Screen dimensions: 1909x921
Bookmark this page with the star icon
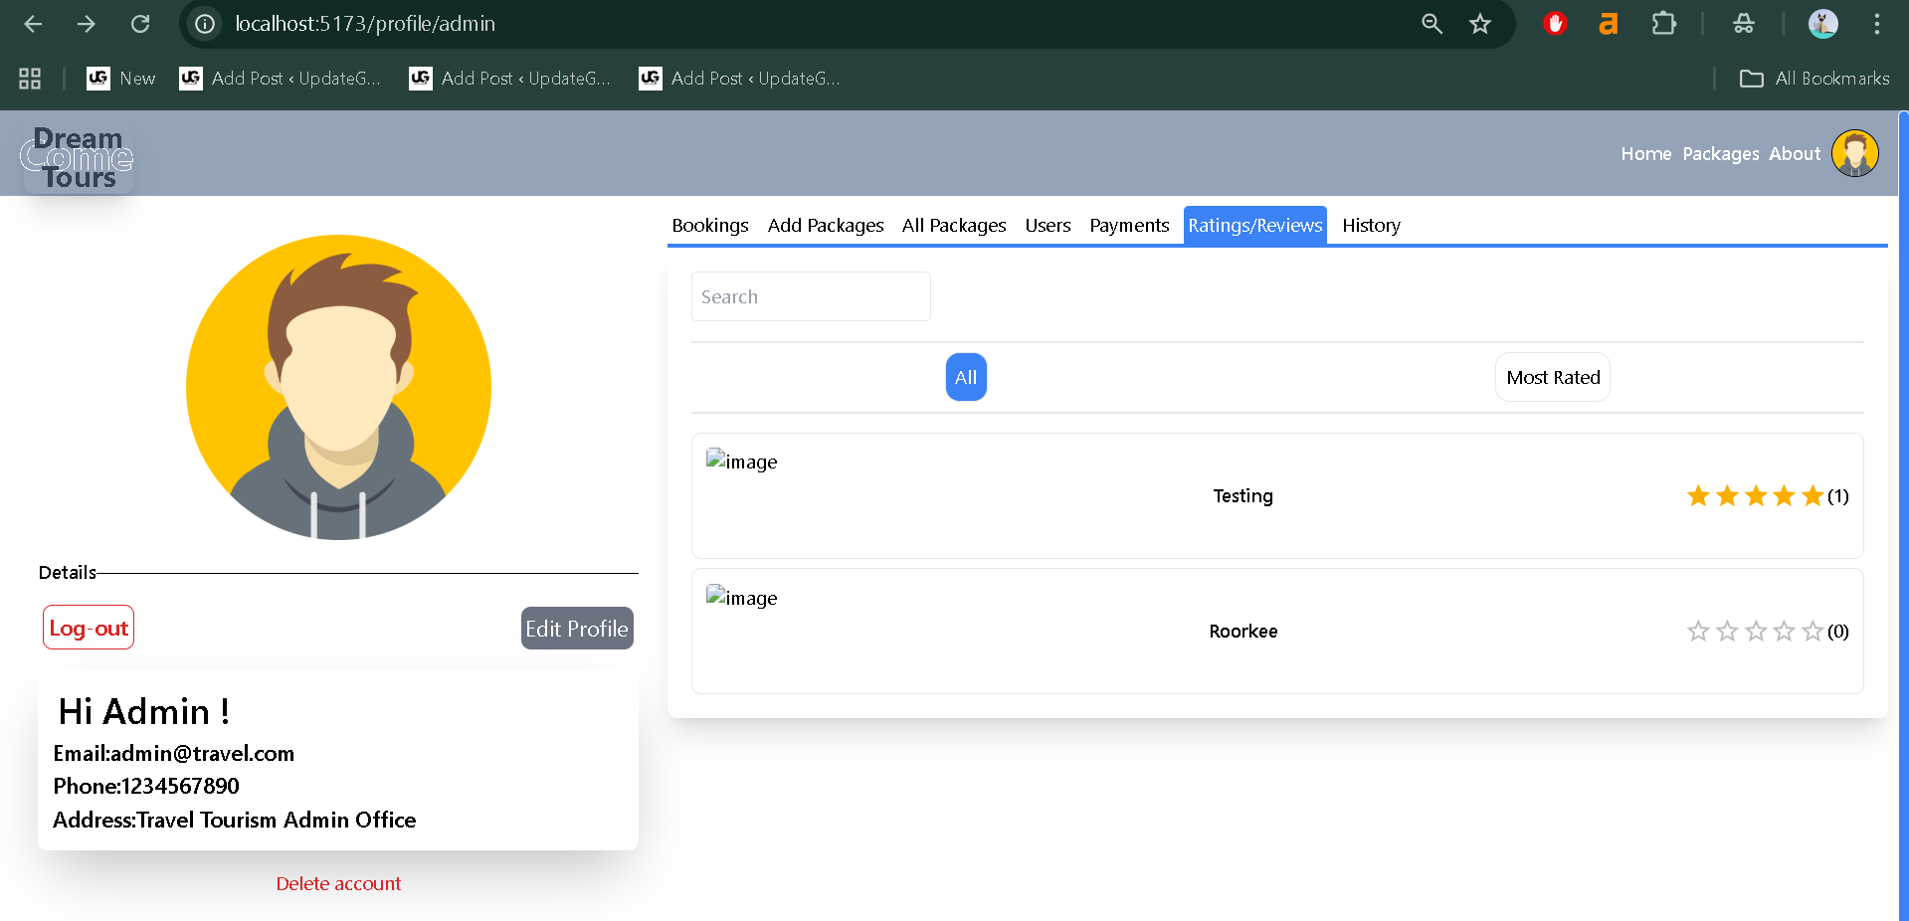click(1480, 24)
